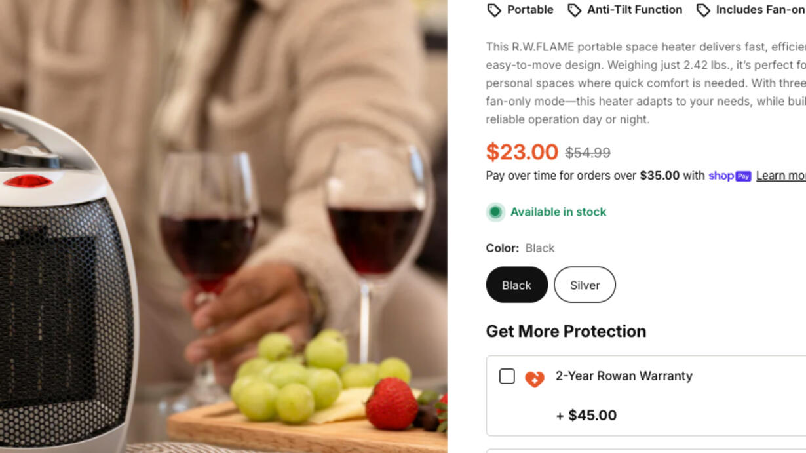Click the tag icon before Anti-Tilt Function
806x453 pixels.
point(574,10)
